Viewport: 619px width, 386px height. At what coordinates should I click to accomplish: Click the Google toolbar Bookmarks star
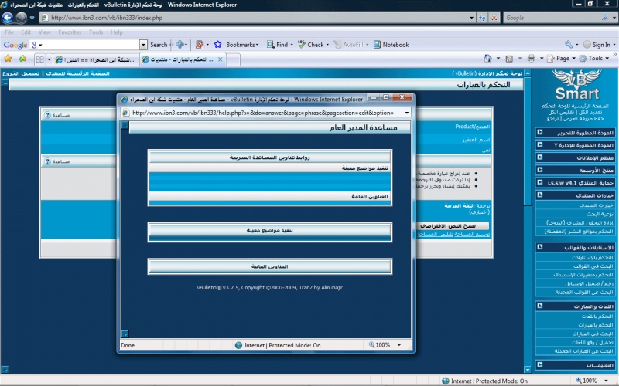219,45
